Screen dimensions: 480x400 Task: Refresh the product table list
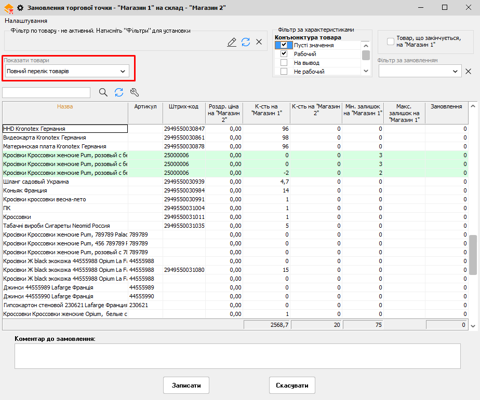[x=119, y=92]
